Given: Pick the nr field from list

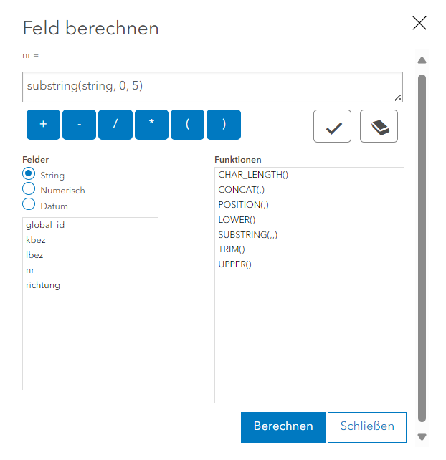Looking at the screenshot, I should point(90,270).
